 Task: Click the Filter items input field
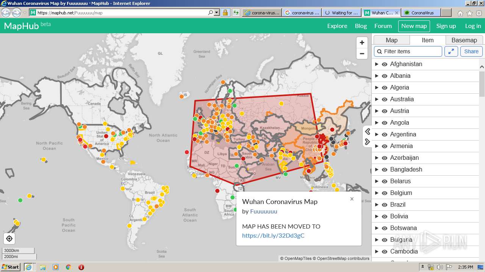[x=408, y=51]
